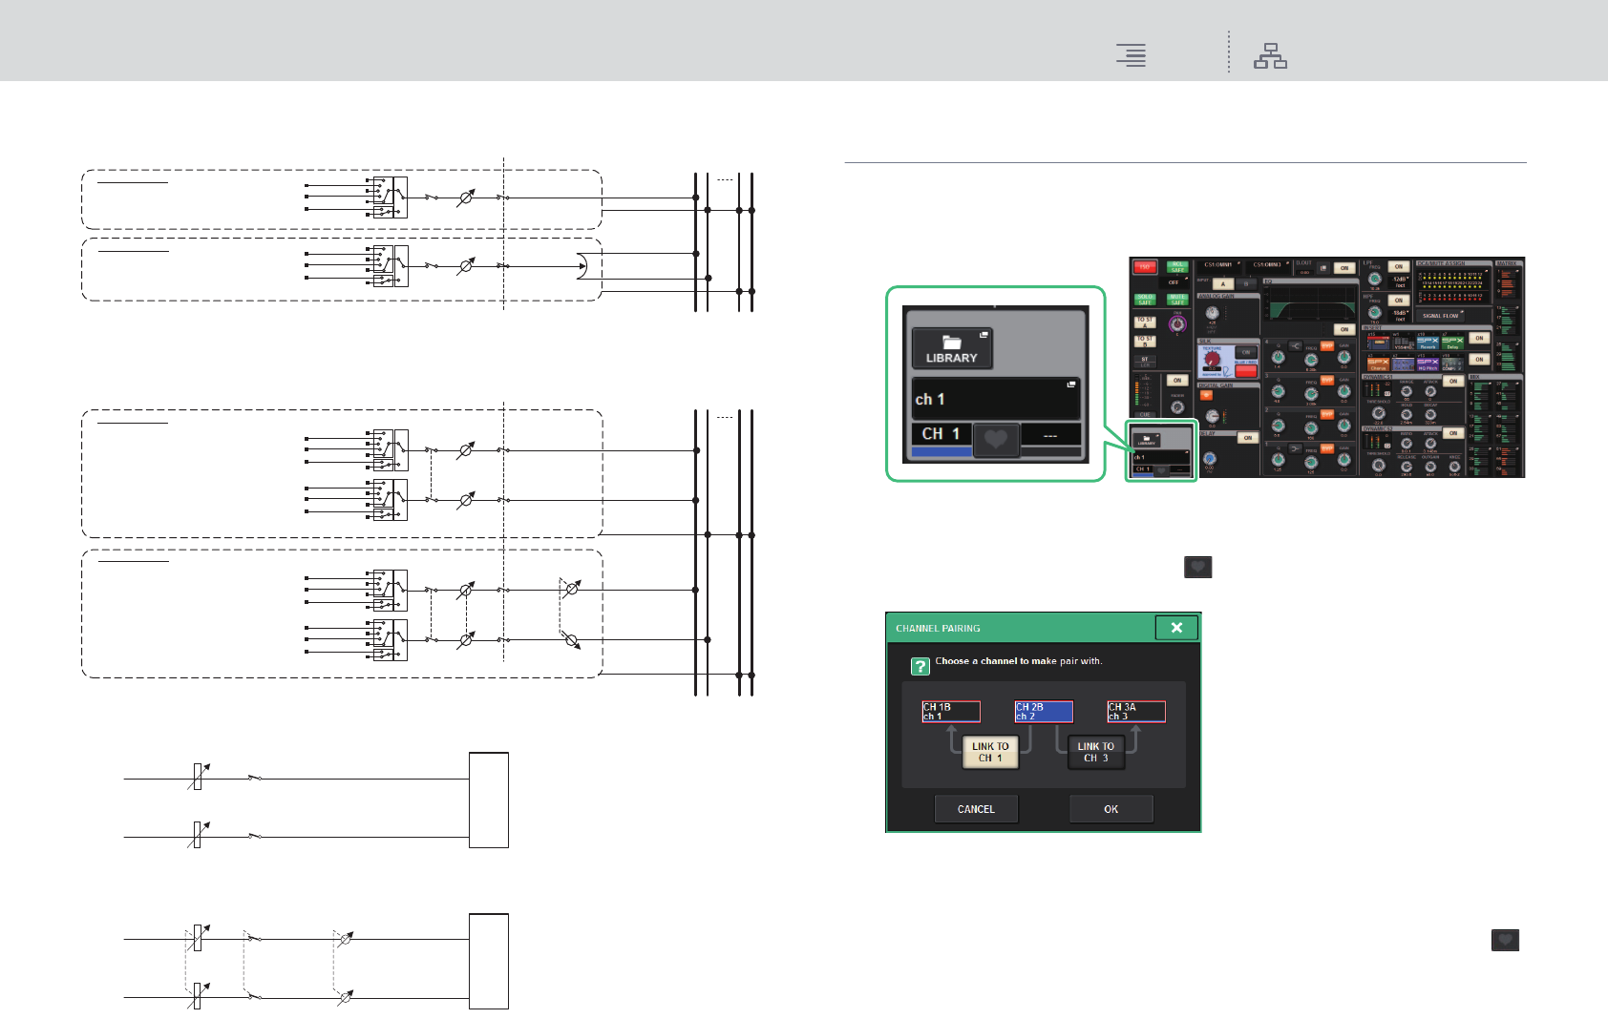The width and height of the screenshot is (1608, 1019).
Task: Toggle the SOLO SAFE button
Action: point(1145,300)
